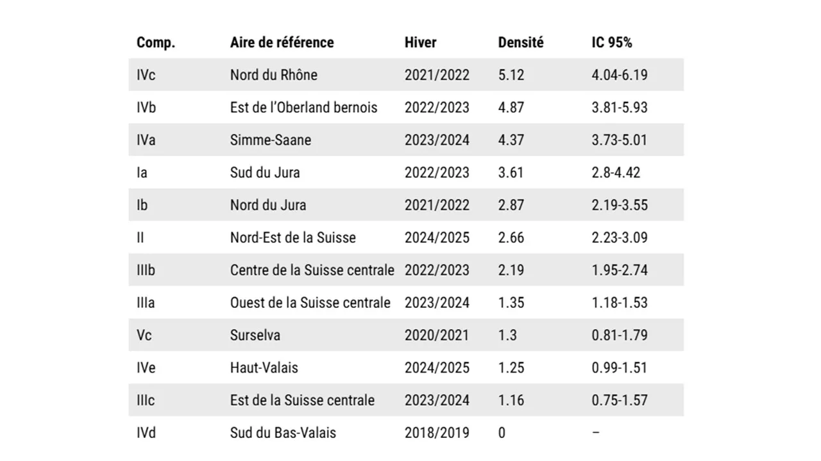821x461 pixels.
Task: Select Nord-Est de la Suisse cell
Action: coord(292,238)
